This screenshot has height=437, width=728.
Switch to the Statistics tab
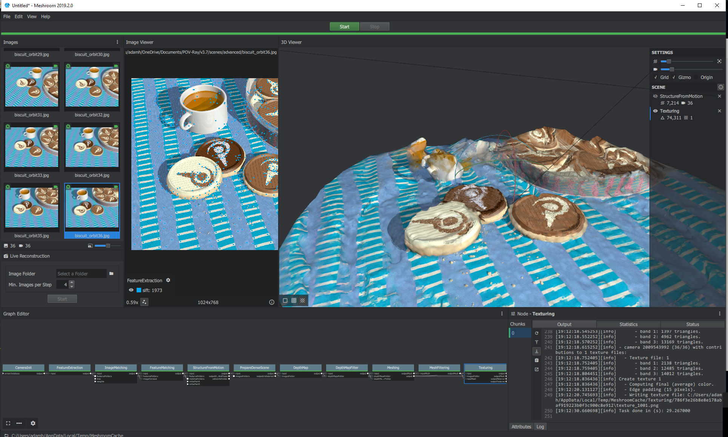[x=628, y=324]
